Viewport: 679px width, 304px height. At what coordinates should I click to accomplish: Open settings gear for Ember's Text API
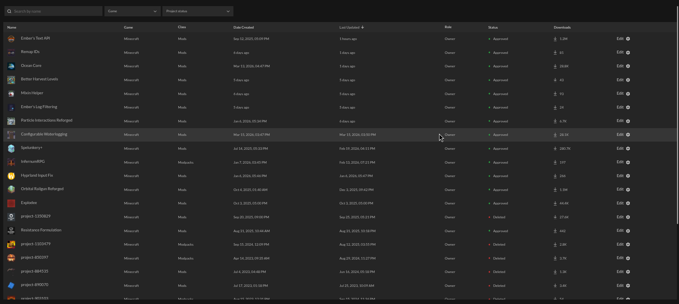(628, 39)
